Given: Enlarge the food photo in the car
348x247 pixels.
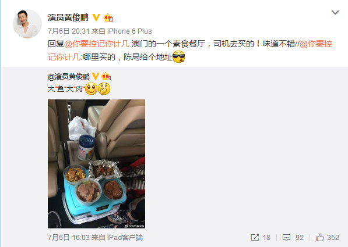Looking at the screenshot, I should click(x=97, y=164).
